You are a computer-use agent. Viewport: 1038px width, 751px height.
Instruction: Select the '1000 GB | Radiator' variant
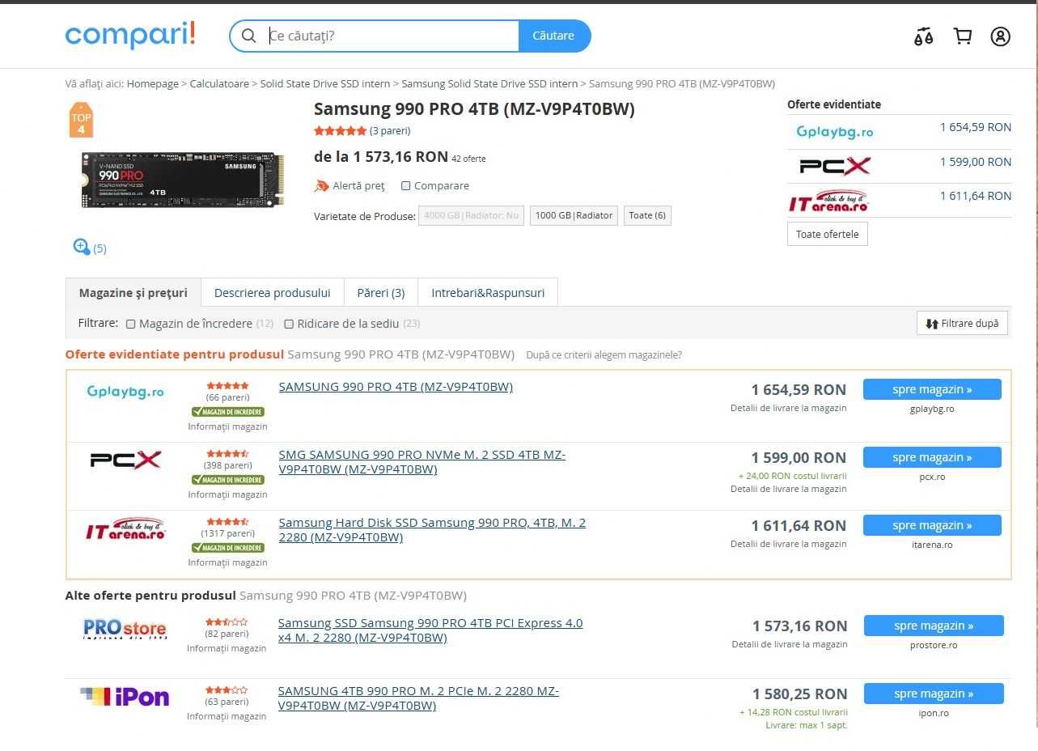[x=574, y=215]
